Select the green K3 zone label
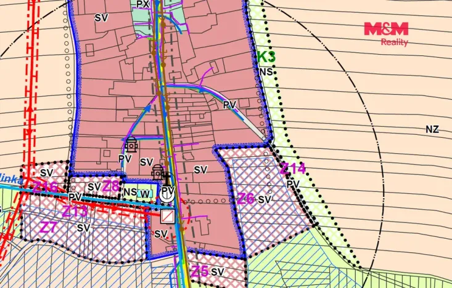This screenshot has width=452, height=288. (x=266, y=57)
